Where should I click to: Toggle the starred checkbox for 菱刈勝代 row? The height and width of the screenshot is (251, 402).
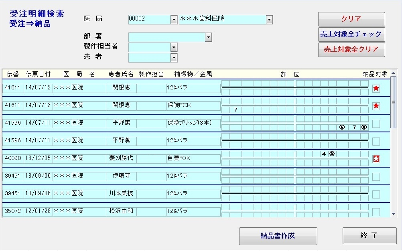376,159
